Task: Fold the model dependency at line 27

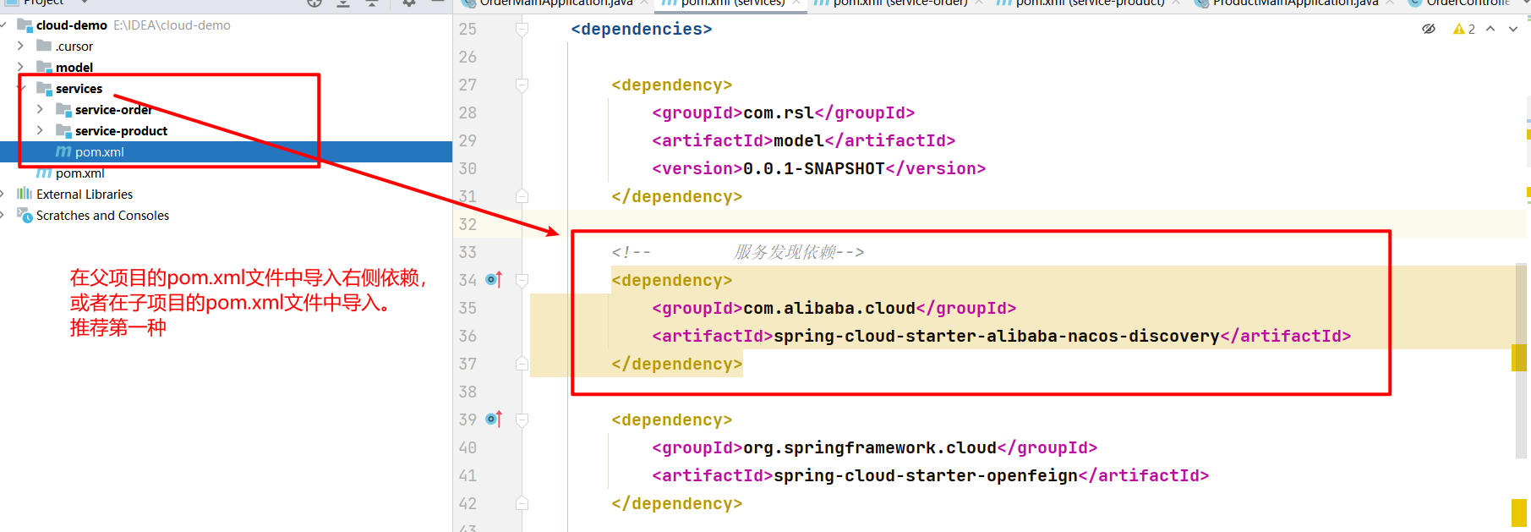Action: tap(522, 85)
